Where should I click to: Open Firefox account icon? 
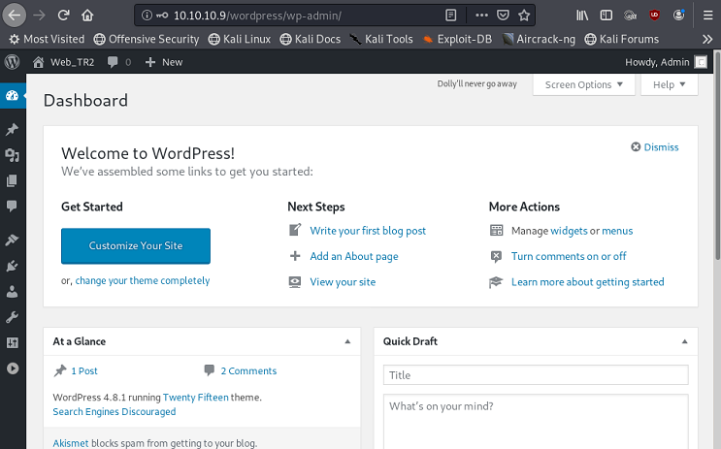coord(678,16)
